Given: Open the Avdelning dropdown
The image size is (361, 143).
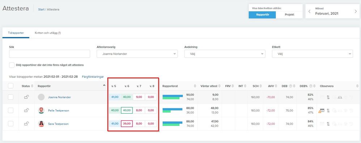Looking at the screenshot, I should point(225,54).
